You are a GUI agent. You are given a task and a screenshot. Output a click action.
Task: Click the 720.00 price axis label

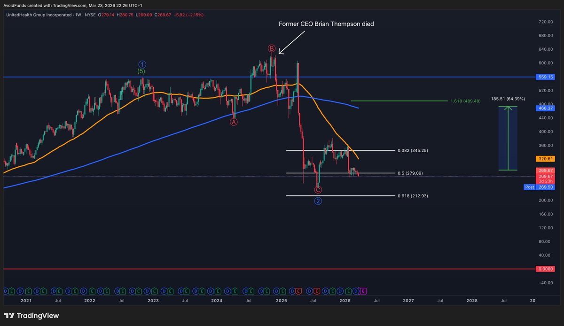point(546,22)
